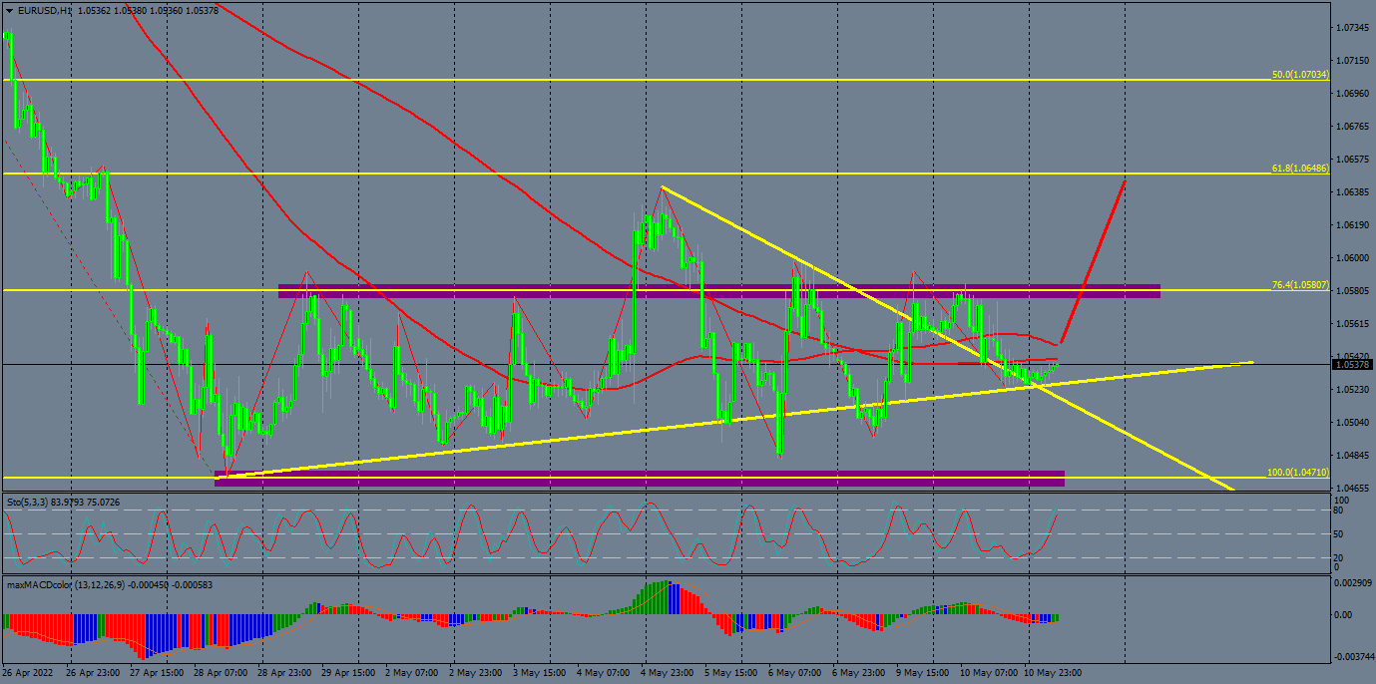Screen dimensions: 1376x684
Task: Click the current price tag 1.05378
Action: pos(1353,365)
